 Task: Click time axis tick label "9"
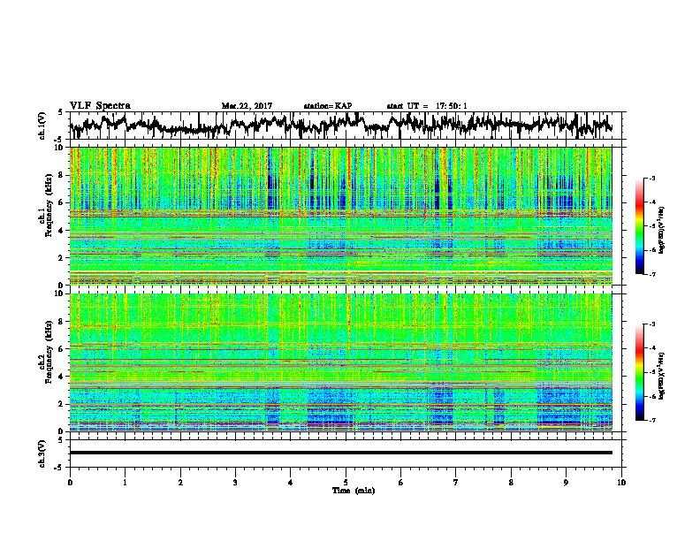coord(566,483)
